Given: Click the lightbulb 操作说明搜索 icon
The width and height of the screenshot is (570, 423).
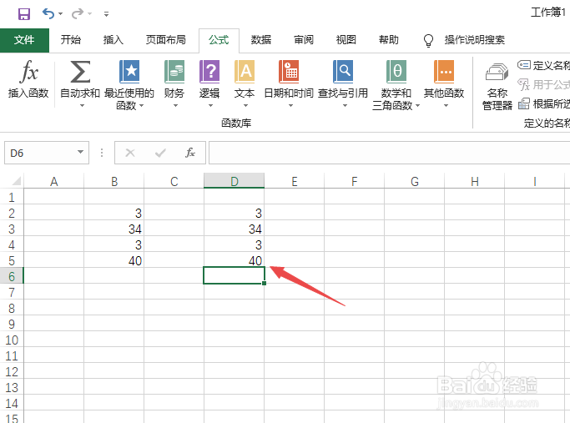Looking at the screenshot, I should pyautogui.click(x=429, y=40).
